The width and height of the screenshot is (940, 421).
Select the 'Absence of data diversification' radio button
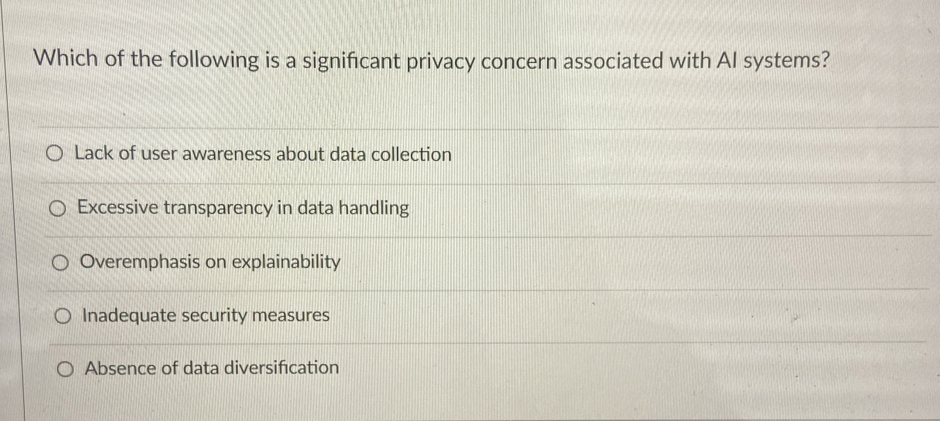tap(66, 368)
